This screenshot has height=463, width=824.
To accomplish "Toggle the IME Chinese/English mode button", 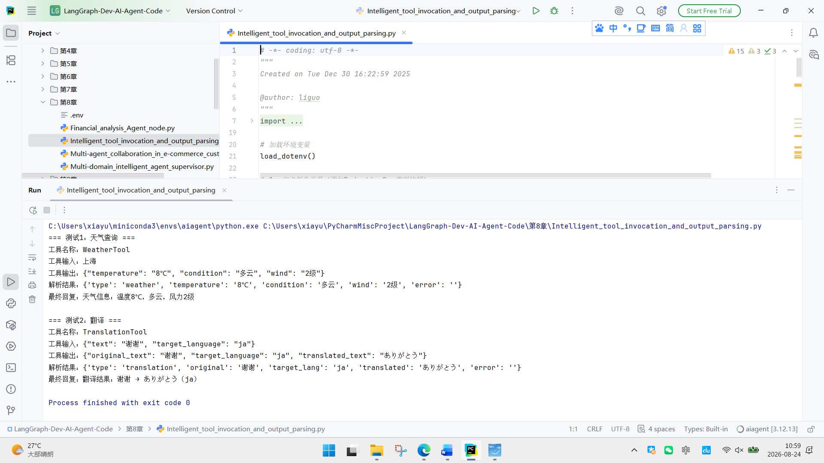I will click(x=613, y=28).
